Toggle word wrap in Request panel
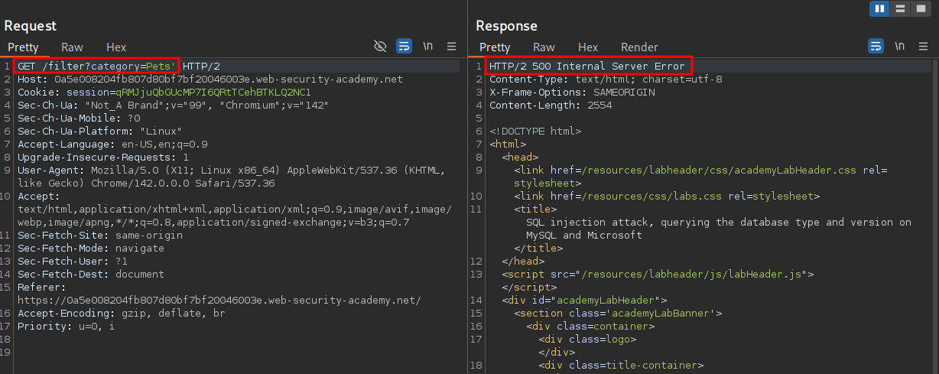Viewport: 939px width, 374px height. point(405,47)
